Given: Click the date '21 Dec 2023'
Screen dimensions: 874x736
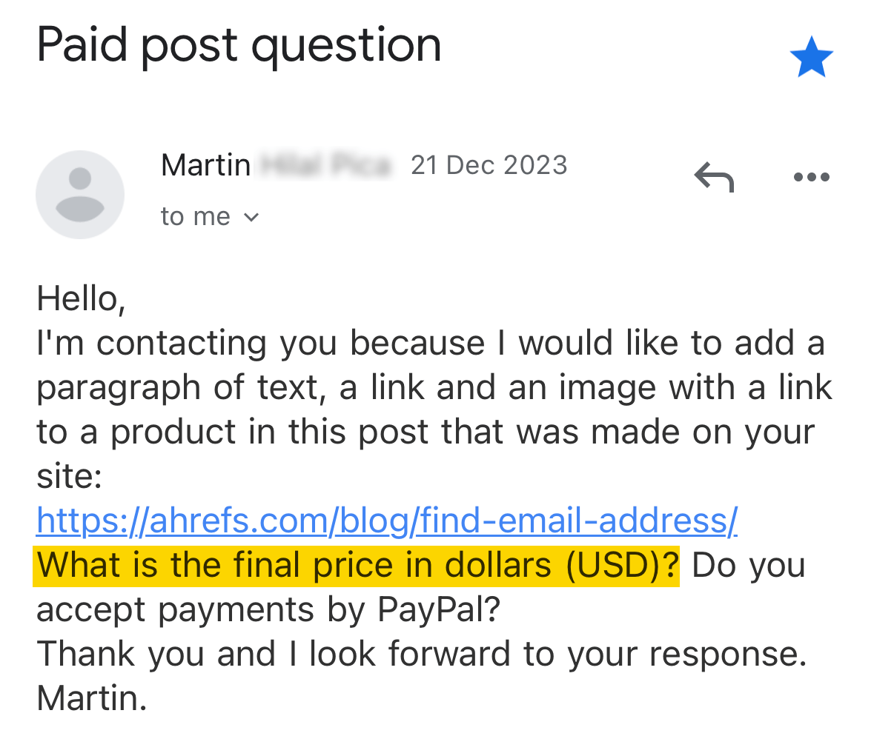Looking at the screenshot, I should pos(489,164).
